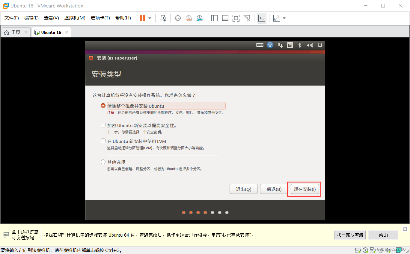Image resolution: width=410 pixels, height=254 pixels.
Task: Click the 这台计算机似乎没有安装操作系统 prompt text
Action: pyautogui.click(x=144, y=95)
